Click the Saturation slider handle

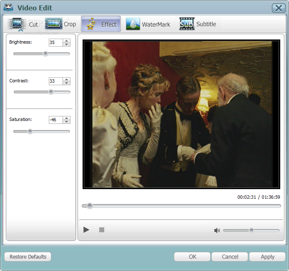(30, 131)
